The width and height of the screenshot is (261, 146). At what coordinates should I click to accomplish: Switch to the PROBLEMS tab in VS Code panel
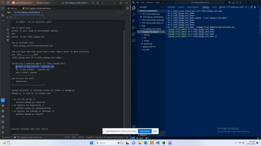pyautogui.click(x=171, y=7)
